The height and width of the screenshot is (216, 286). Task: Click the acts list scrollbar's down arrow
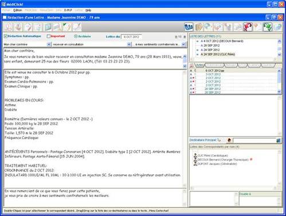click(279, 92)
